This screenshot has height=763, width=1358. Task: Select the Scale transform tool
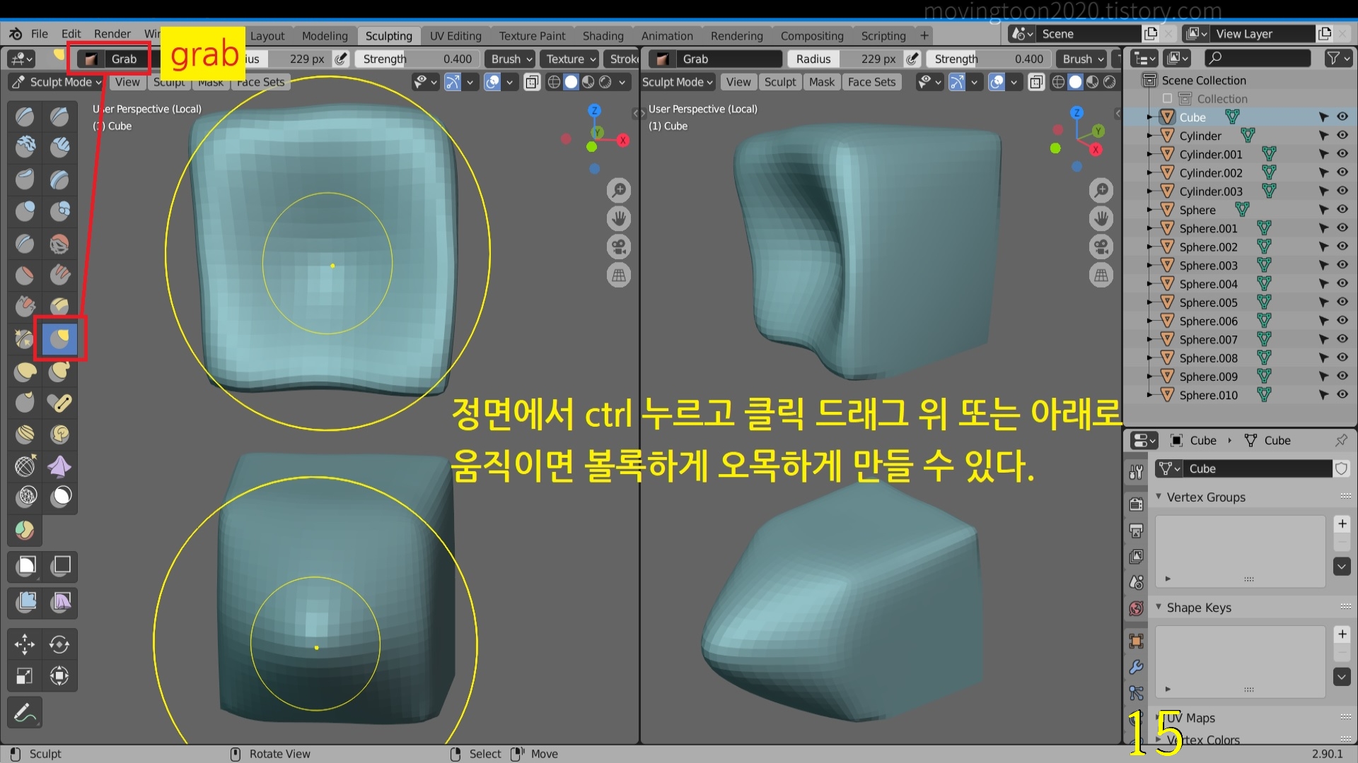(x=25, y=676)
